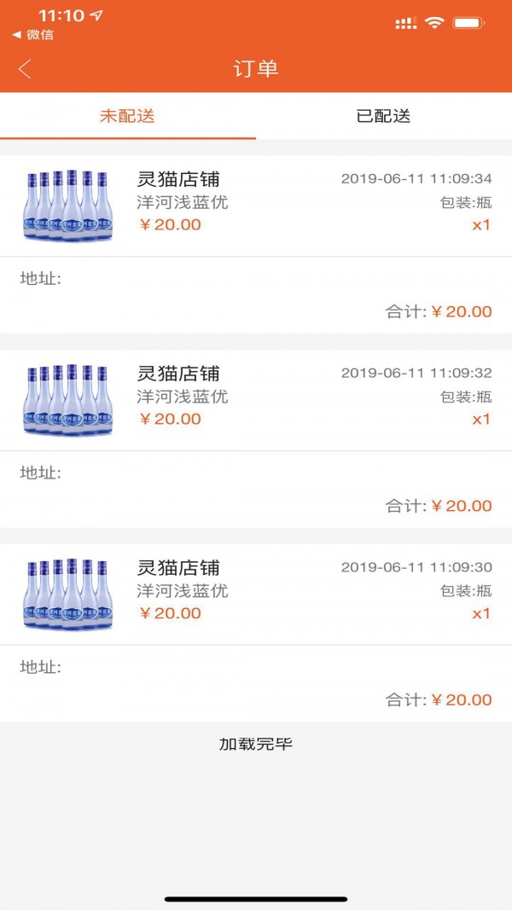The image size is (512, 910).
Task: Tap the location arrow icon beside the clock
Action: [x=96, y=16]
